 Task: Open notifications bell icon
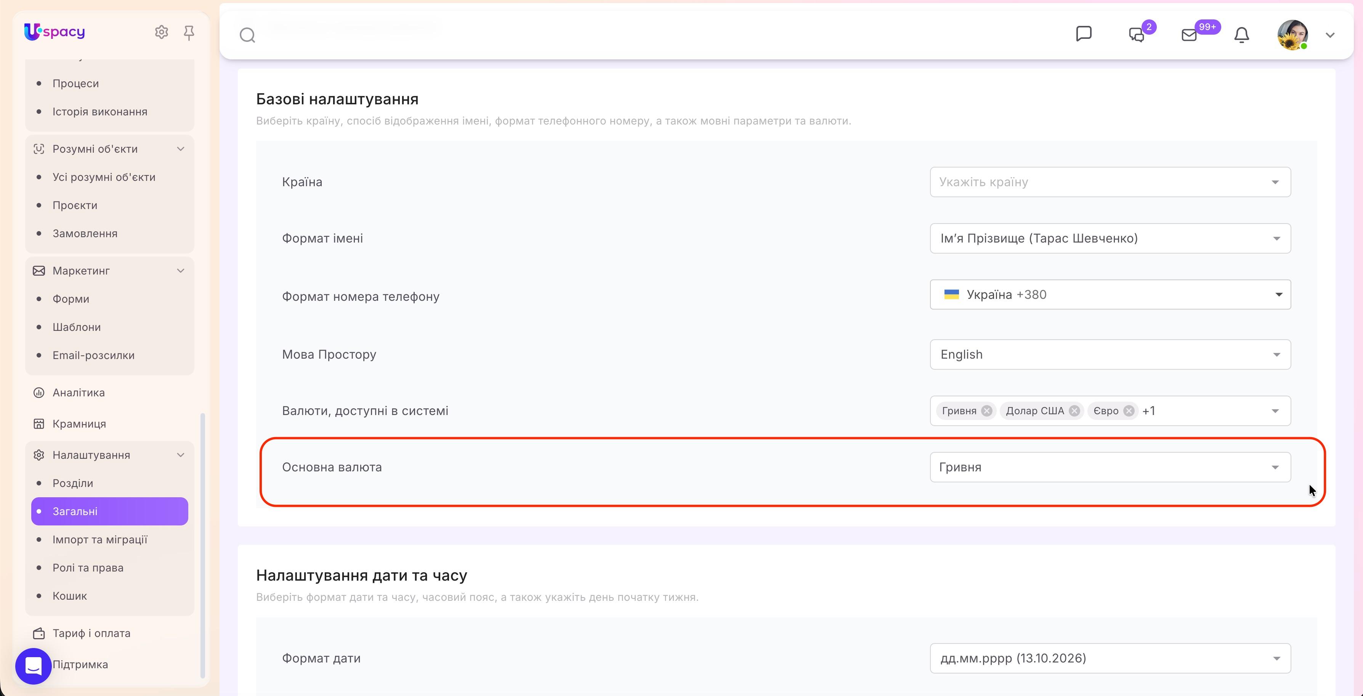coord(1241,35)
